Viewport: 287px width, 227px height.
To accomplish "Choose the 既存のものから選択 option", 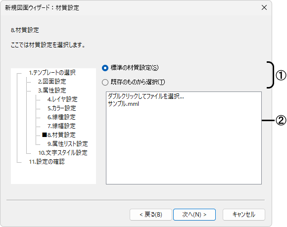I will point(105,82).
